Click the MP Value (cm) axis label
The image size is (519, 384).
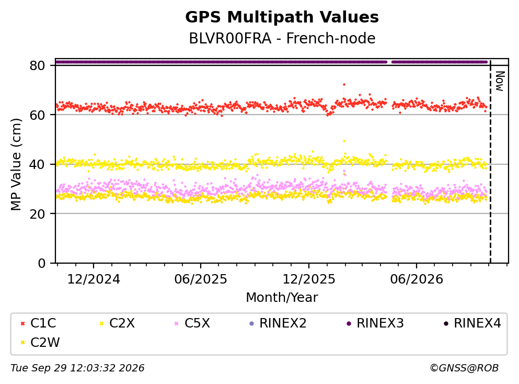pos(16,164)
